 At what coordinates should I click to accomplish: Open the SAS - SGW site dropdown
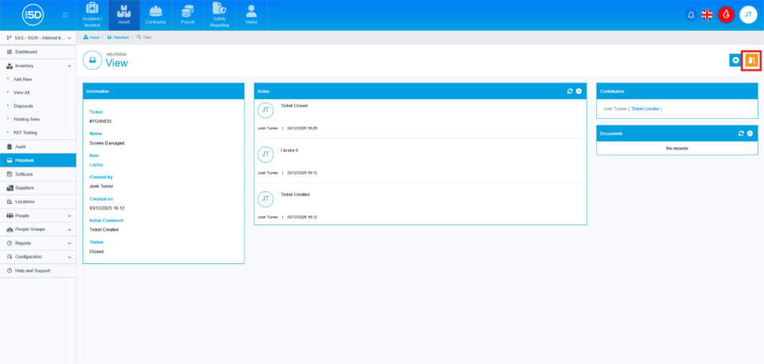[38, 38]
